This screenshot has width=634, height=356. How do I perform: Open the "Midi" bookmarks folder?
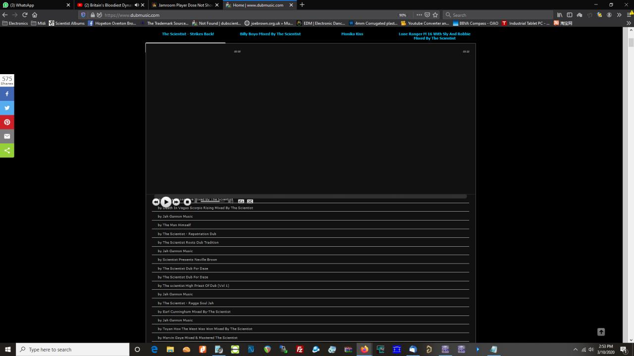(x=38, y=23)
